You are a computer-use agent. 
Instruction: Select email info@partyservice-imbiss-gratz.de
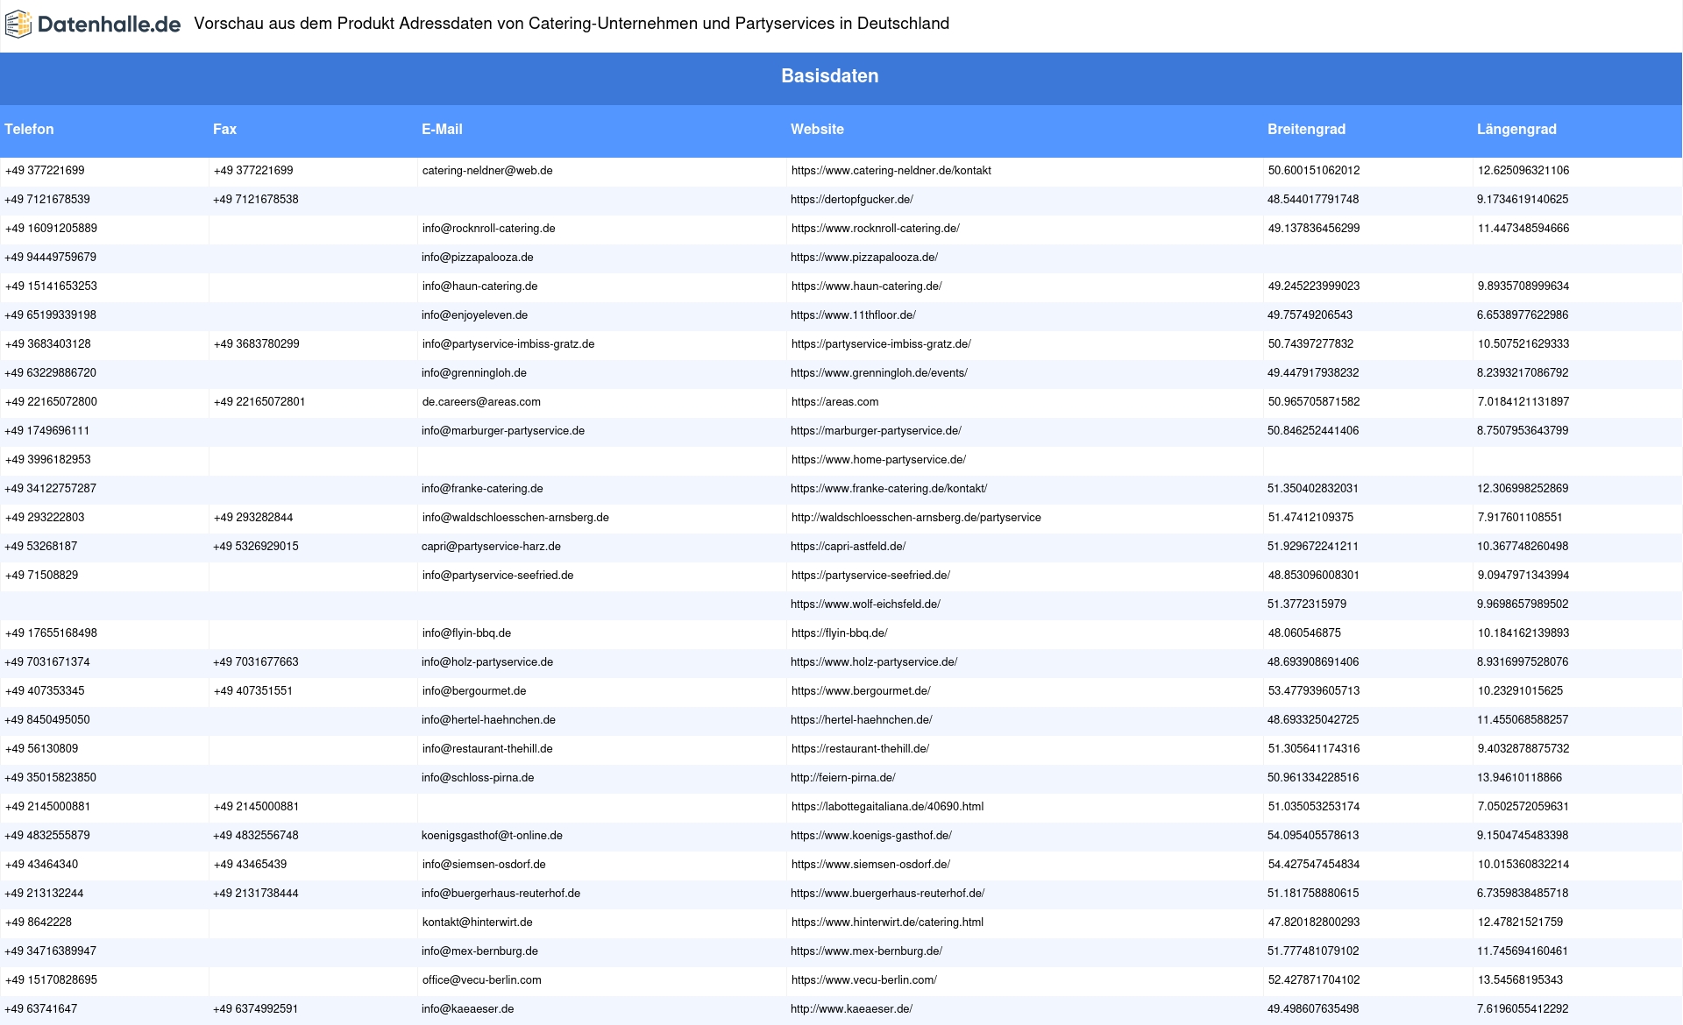tap(508, 344)
